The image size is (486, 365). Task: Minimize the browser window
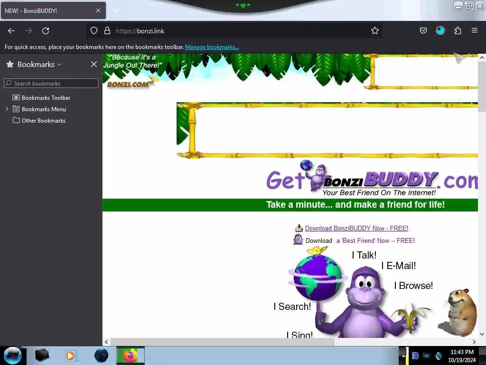[458, 6]
